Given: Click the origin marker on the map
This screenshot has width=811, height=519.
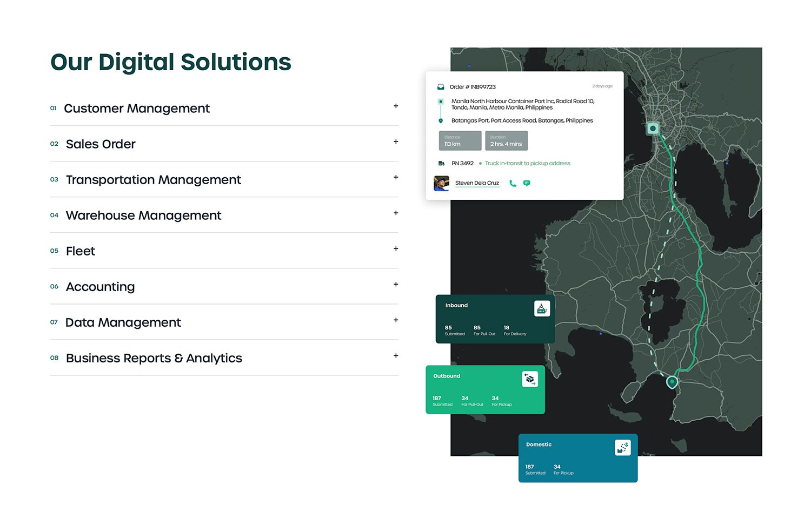Looking at the screenshot, I should coord(653,129).
